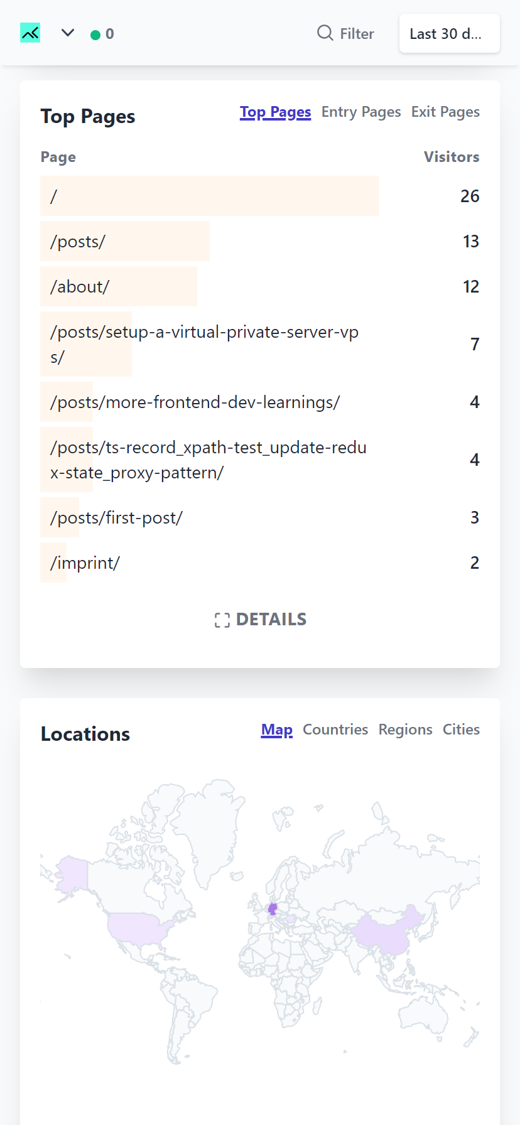
Task: Open the more-frontend-dev-learnings post link
Action: pos(195,402)
